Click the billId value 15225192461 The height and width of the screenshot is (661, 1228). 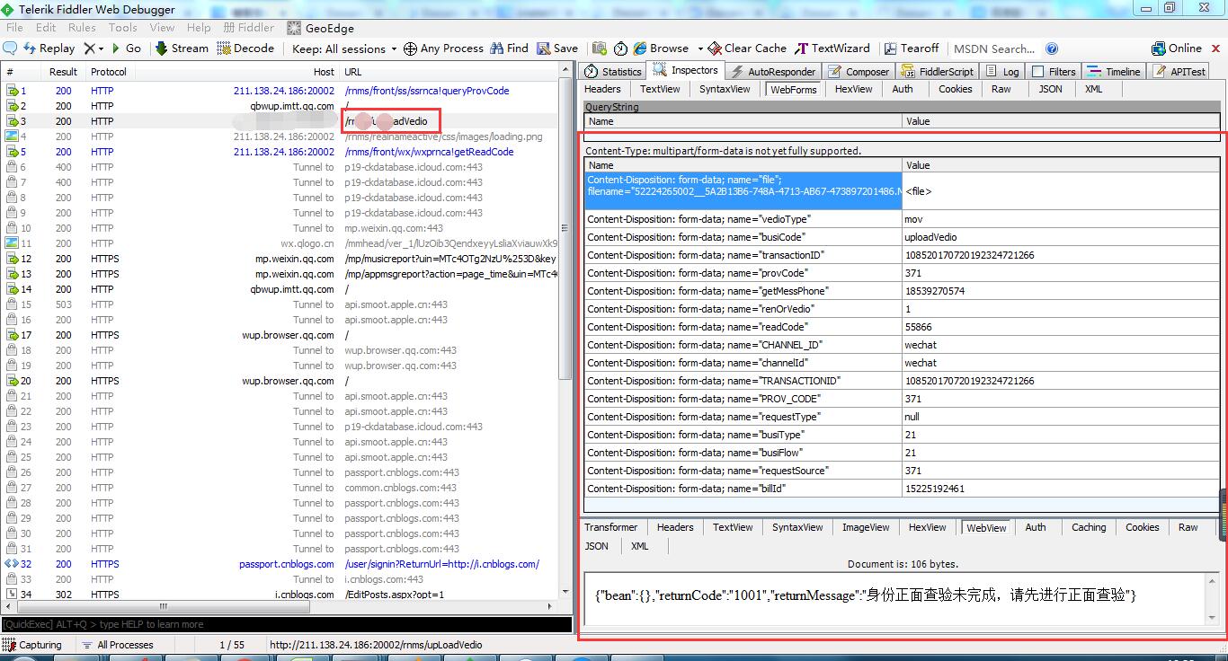pyautogui.click(x=934, y=489)
